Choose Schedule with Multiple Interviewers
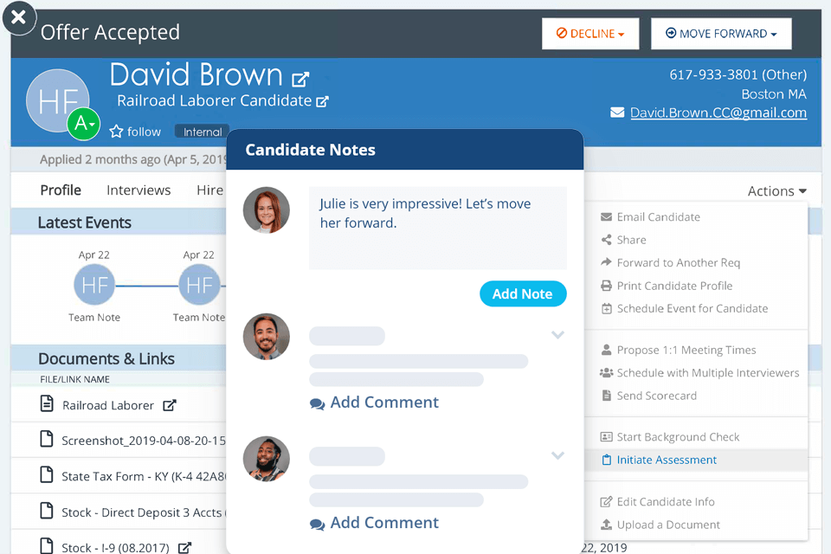This screenshot has height=554, width=831. pyautogui.click(x=707, y=373)
